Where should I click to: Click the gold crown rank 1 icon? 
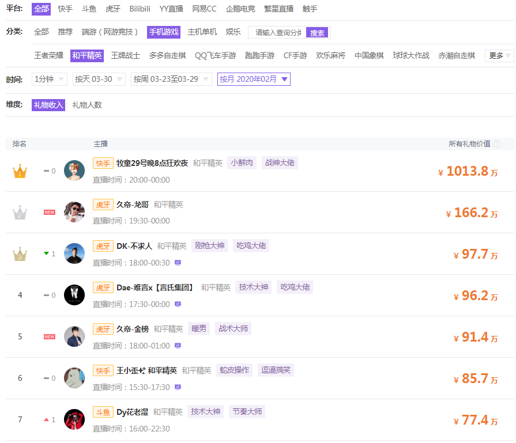pyautogui.click(x=20, y=171)
